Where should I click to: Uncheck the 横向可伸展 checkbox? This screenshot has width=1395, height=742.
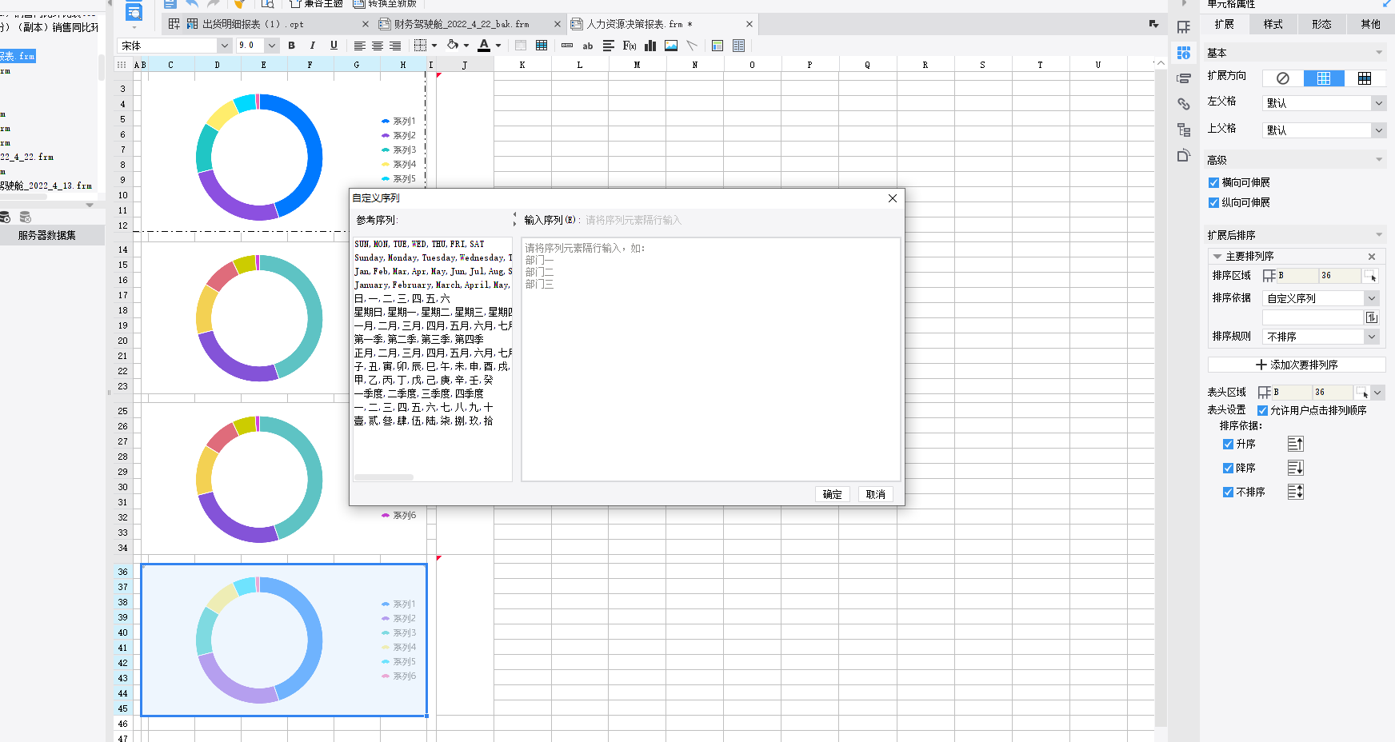point(1214,183)
